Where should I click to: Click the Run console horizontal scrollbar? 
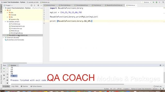click(67, 84)
